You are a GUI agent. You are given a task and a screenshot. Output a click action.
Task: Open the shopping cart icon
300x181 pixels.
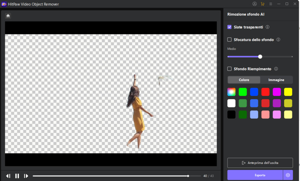tap(262, 4)
